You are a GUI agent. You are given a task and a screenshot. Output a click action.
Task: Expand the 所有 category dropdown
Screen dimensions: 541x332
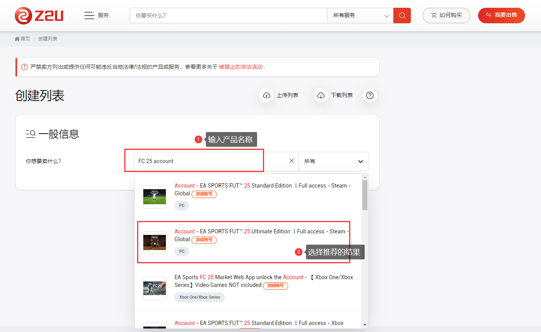click(334, 161)
